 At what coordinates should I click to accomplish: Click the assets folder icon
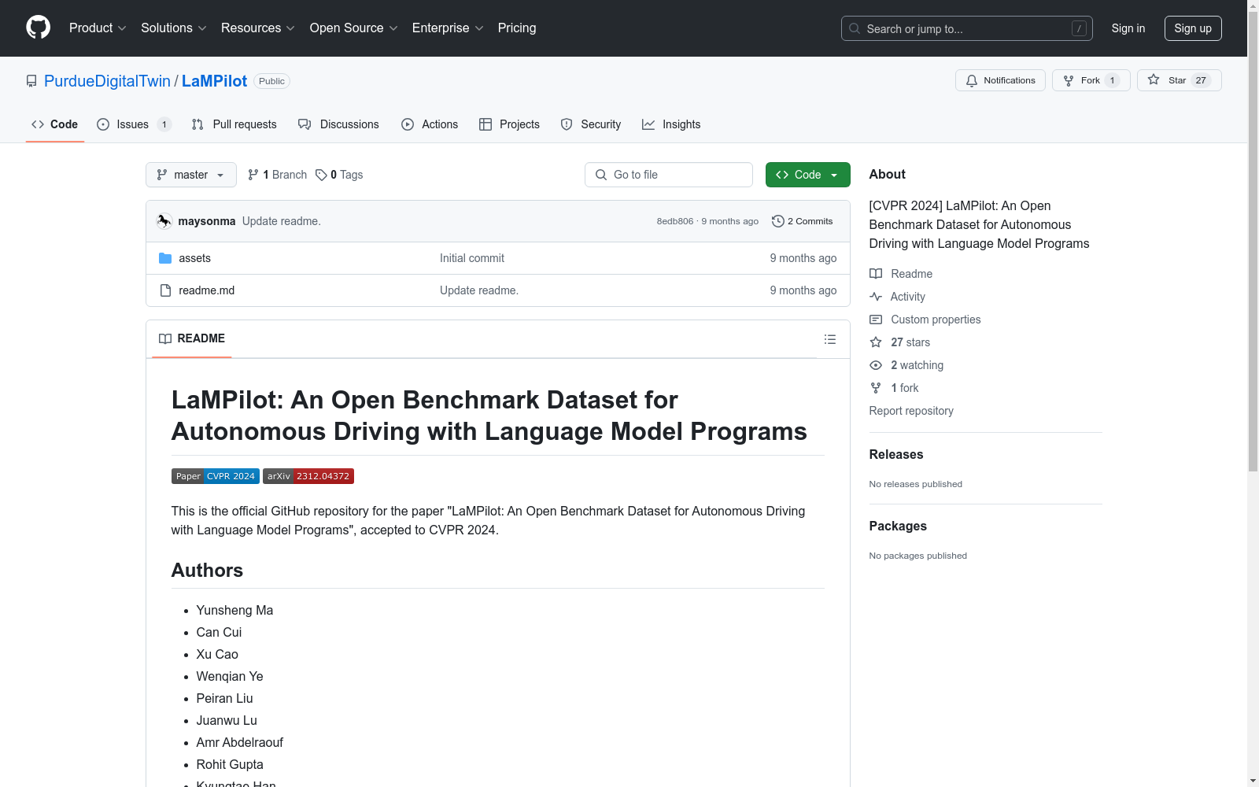point(165,258)
